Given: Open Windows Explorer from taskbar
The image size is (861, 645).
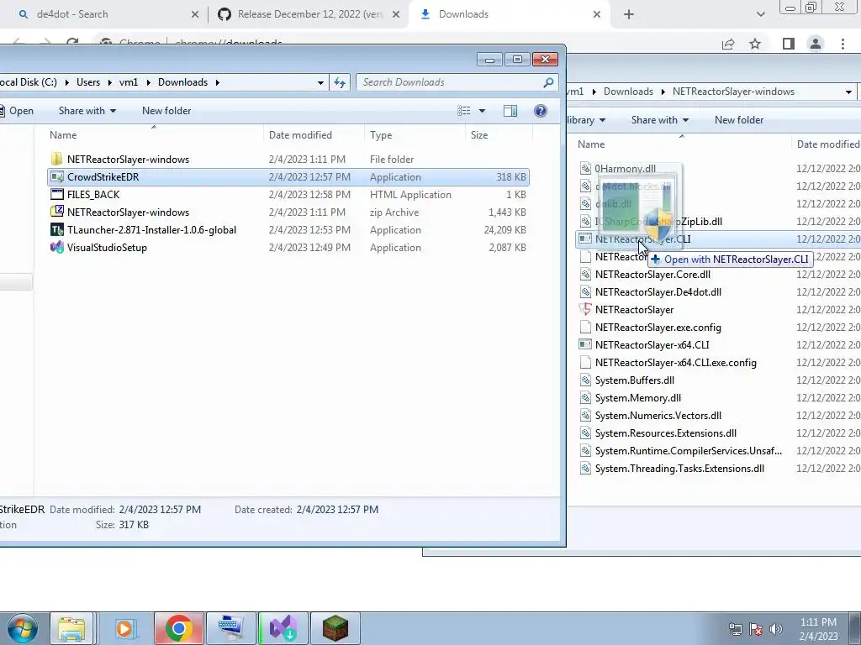Looking at the screenshot, I should (72, 628).
